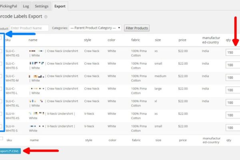The width and height of the screenshot is (240, 160).
Task: Check the SLU-C-WHITE-M row checkbox
Action: pyautogui.click(x=1, y=76)
